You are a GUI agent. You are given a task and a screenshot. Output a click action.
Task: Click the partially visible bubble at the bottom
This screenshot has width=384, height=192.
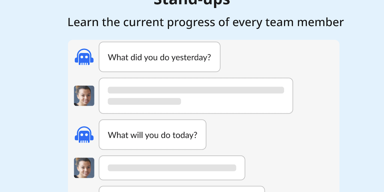(181, 189)
